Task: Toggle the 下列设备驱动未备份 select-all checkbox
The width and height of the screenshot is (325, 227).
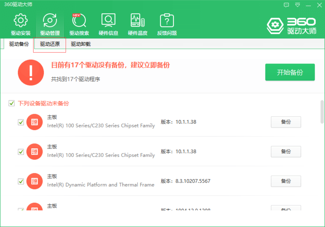Action: (x=12, y=103)
